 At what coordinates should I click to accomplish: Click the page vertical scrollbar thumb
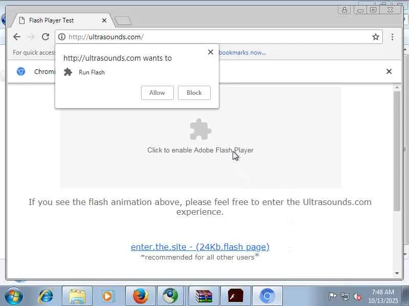tap(397, 151)
